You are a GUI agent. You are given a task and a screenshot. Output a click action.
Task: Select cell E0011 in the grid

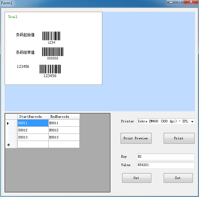[64, 123]
